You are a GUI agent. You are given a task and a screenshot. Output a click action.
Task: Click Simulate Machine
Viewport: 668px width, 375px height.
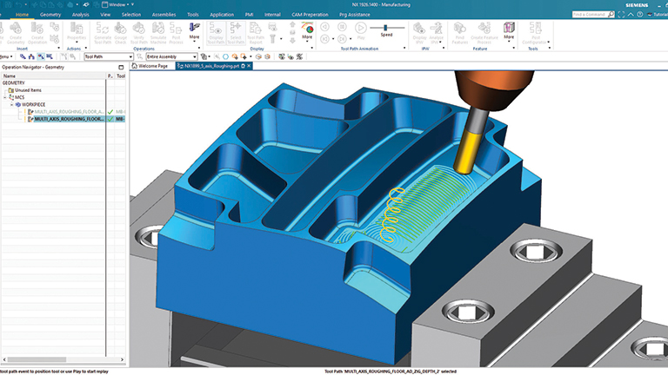point(158,33)
